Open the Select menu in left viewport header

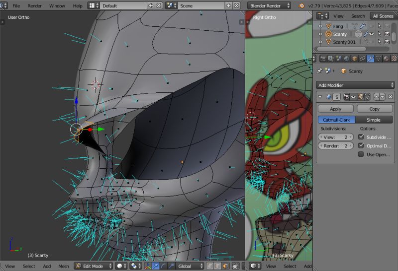point(29,266)
